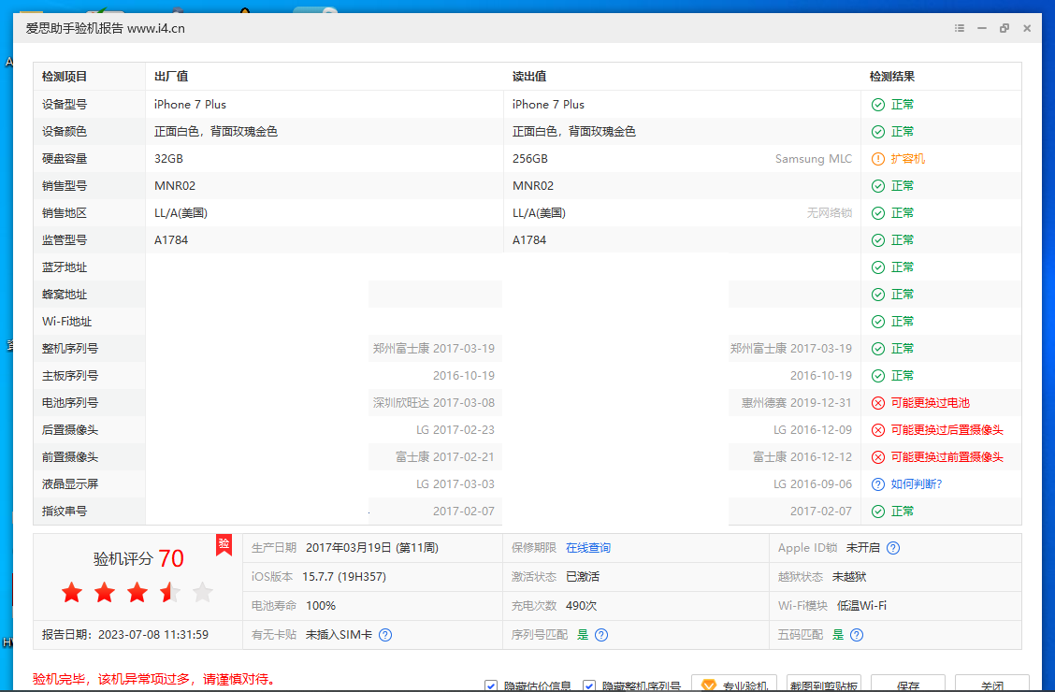Click the 可能更换过后置摄像头 result text
The width and height of the screenshot is (1055, 692).
[947, 430]
